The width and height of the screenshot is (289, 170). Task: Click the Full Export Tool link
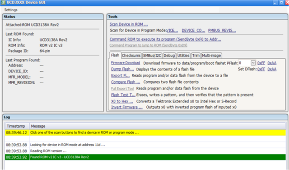click(122, 89)
